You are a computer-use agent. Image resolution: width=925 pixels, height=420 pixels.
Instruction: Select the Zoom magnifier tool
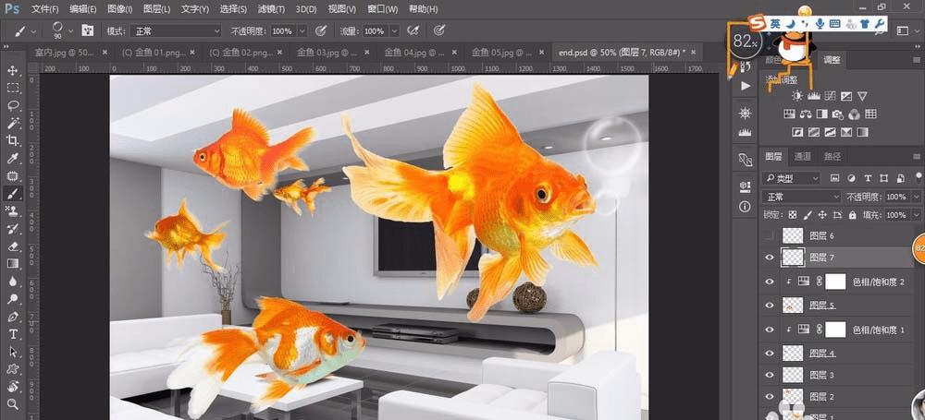point(12,404)
